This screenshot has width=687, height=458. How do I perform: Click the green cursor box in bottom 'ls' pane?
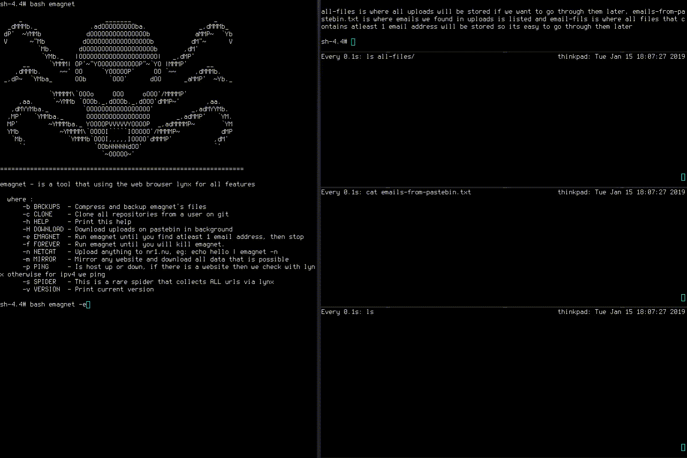pos(683,447)
